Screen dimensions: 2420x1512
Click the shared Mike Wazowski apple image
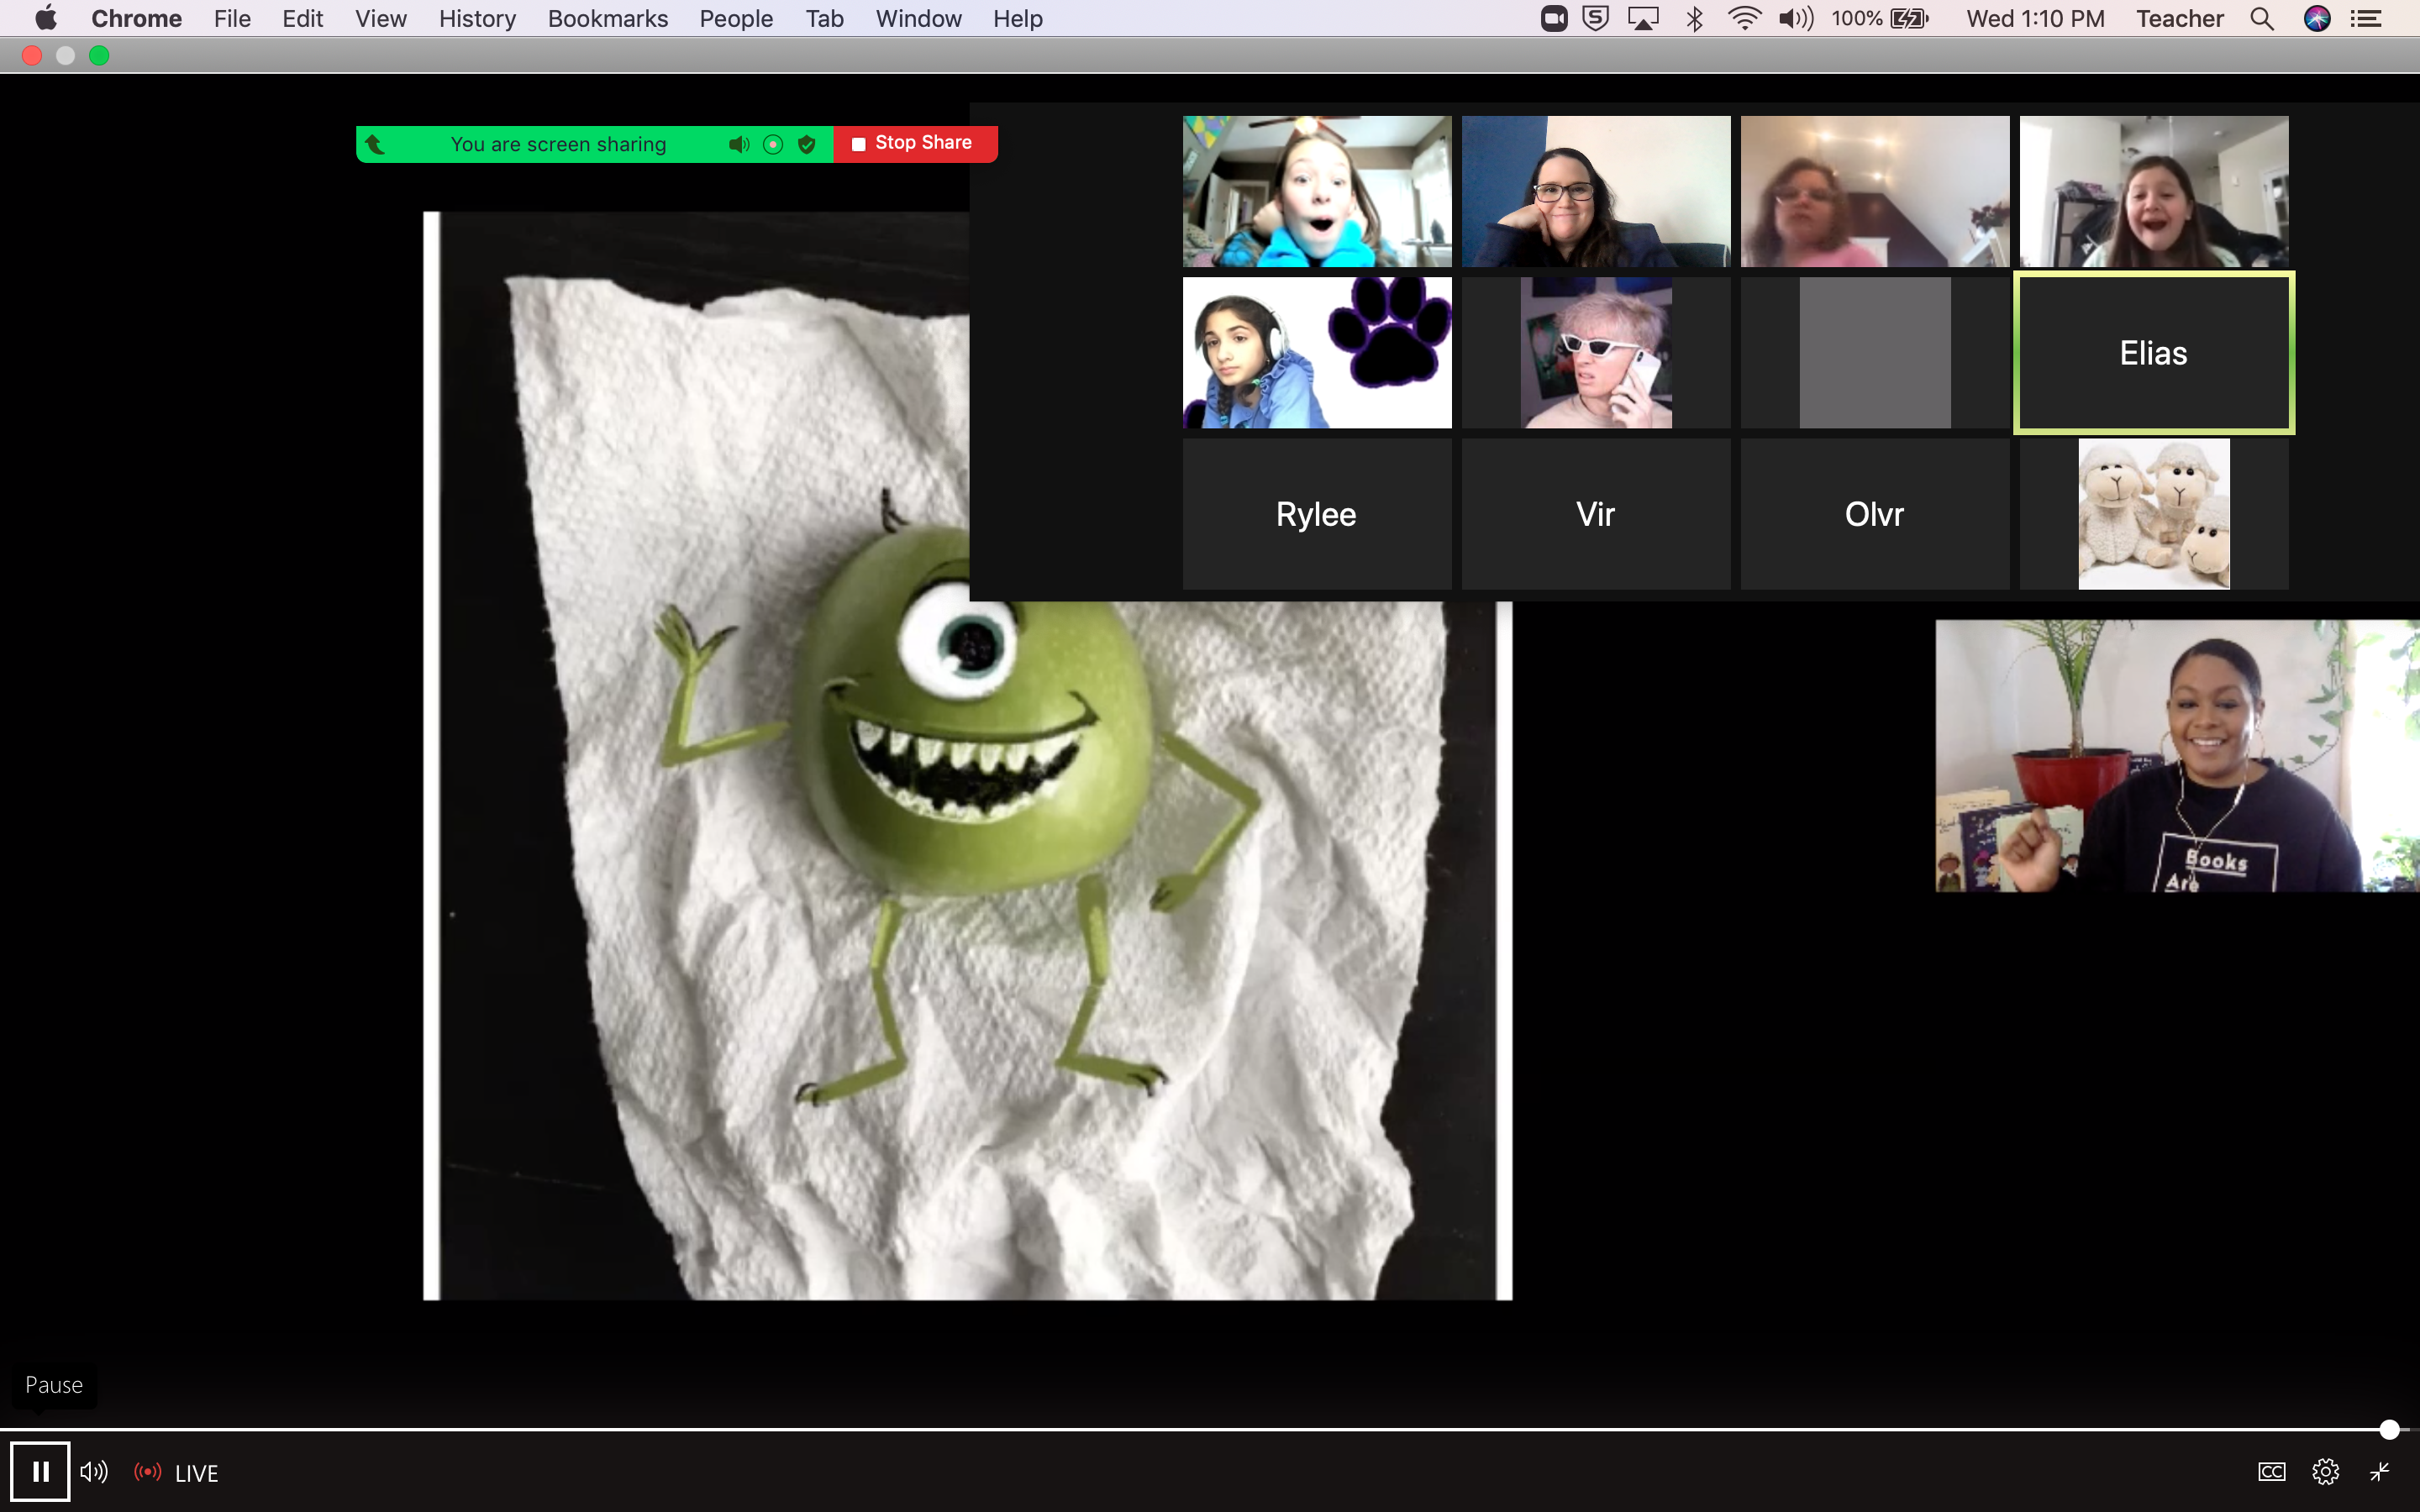[x=967, y=755]
